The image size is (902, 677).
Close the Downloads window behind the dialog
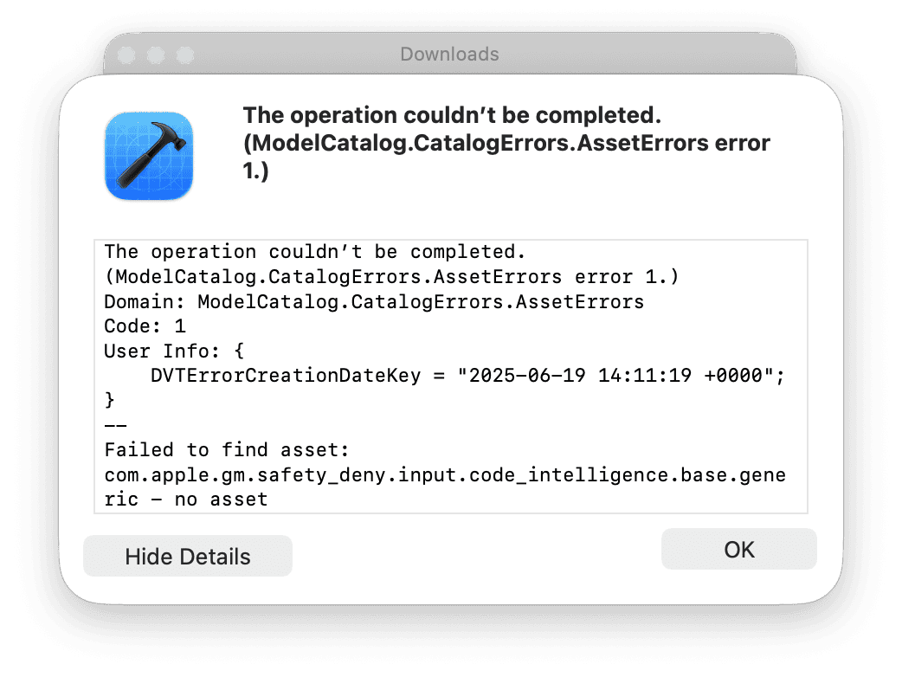coord(126,55)
